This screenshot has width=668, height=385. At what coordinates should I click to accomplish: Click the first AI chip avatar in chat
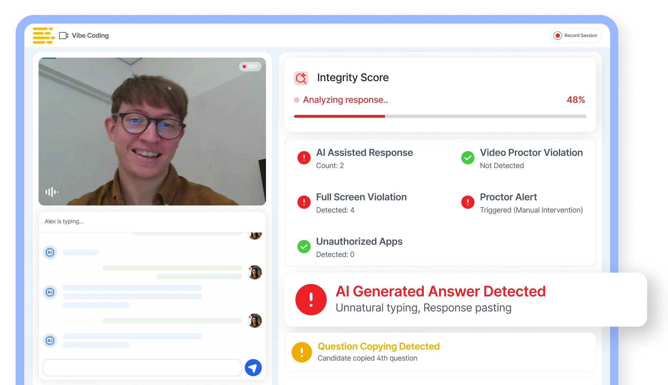click(x=50, y=252)
